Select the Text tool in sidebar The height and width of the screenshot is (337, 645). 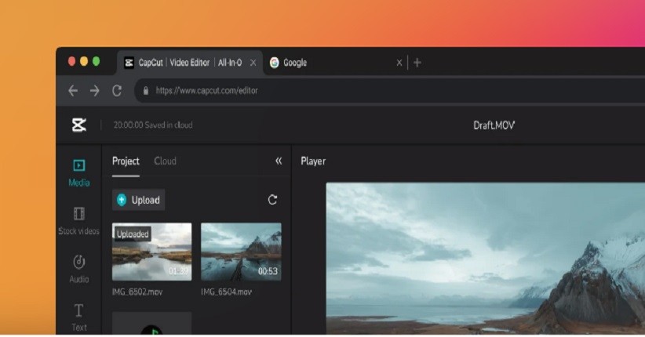click(78, 311)
